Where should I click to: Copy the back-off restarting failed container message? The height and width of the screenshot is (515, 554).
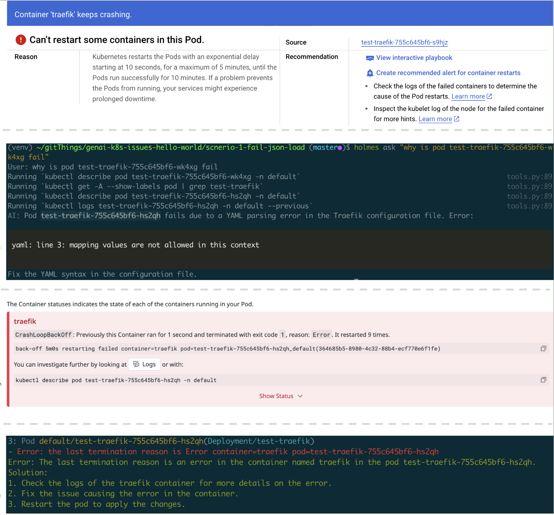click(543, 348)
